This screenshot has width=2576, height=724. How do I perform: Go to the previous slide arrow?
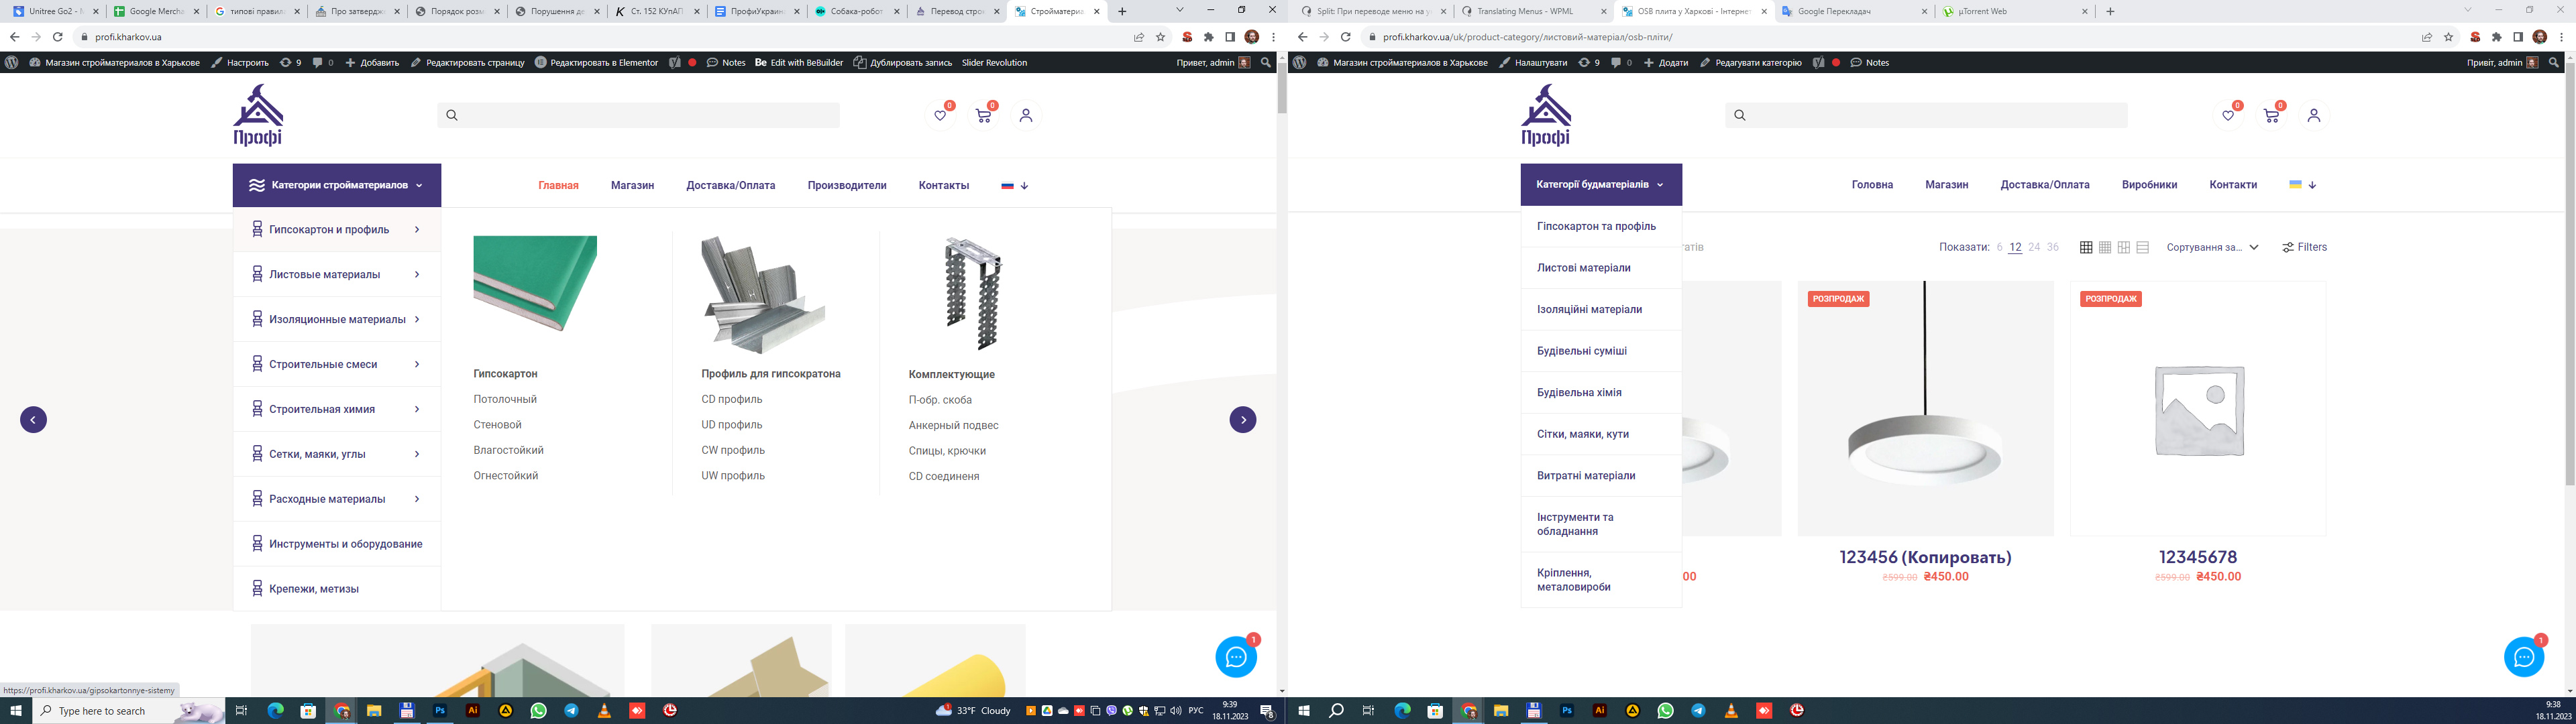pyautogui.click(x=33, y=420)
